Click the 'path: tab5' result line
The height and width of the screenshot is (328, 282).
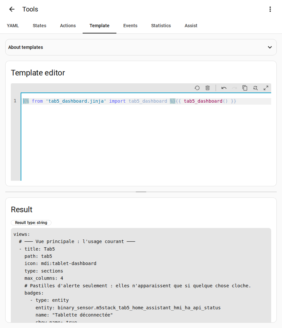[x=38, y=256]
